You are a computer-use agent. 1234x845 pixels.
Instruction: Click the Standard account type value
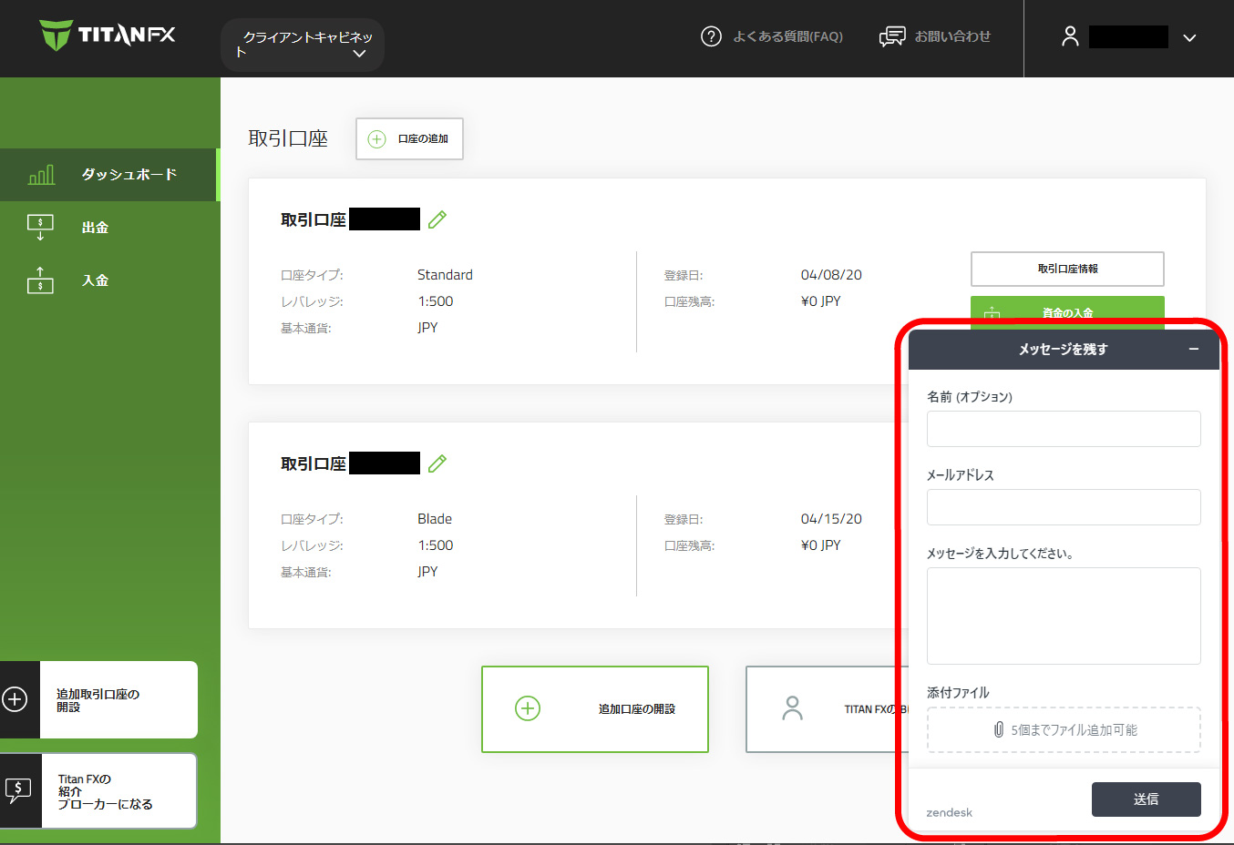[445, 275]
